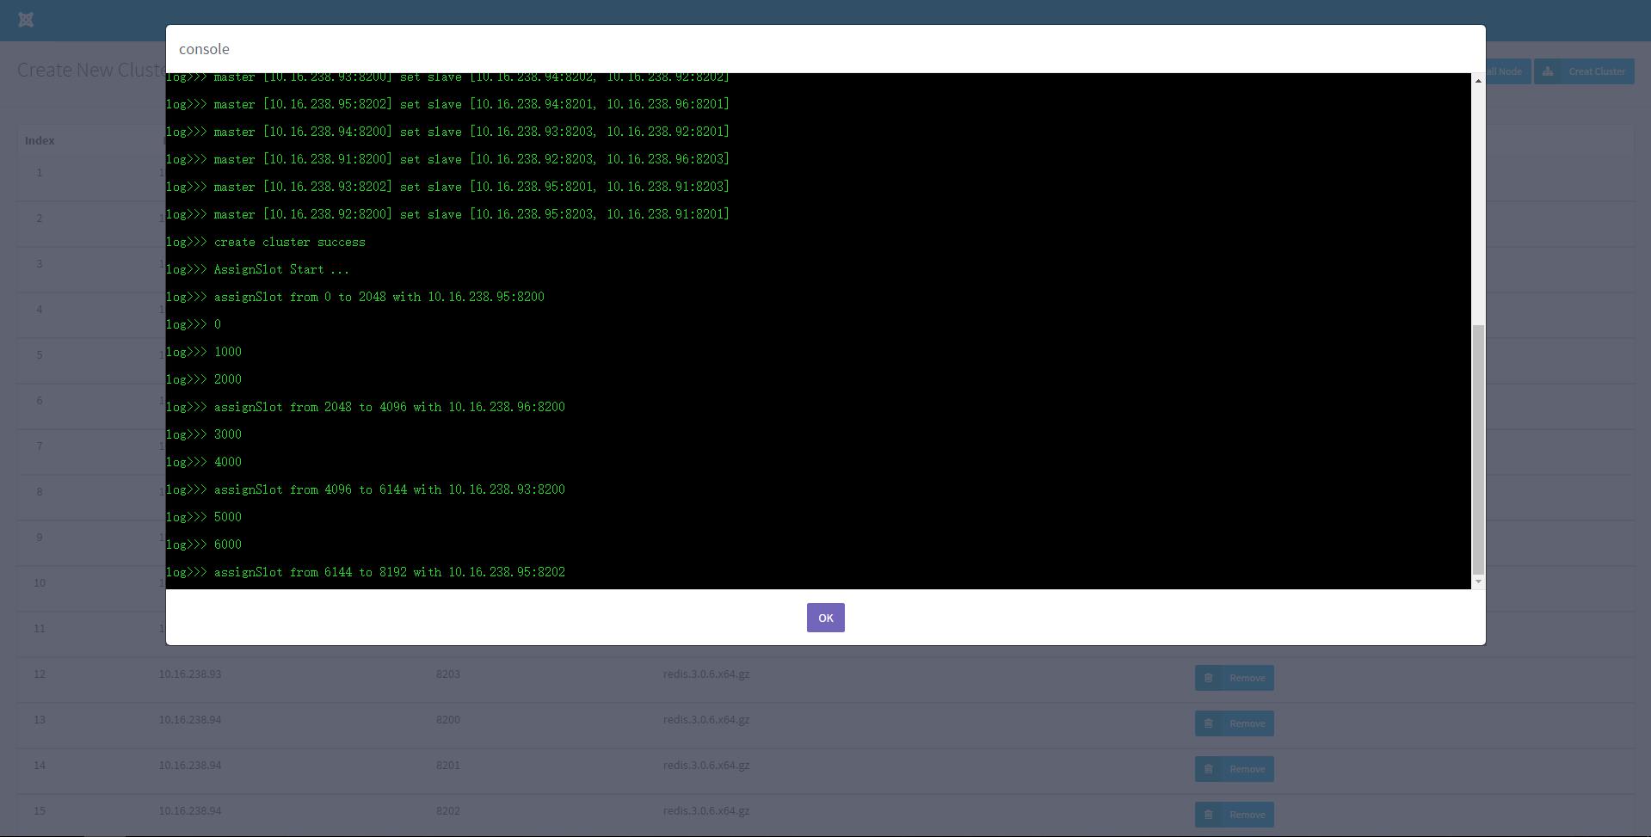Click the Create New Cluster page heading
Viewport: 1651px width, 837px height.
(91, 70)
